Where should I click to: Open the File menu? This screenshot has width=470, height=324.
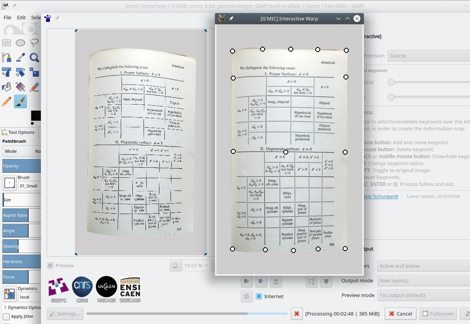tap(7, 17)
